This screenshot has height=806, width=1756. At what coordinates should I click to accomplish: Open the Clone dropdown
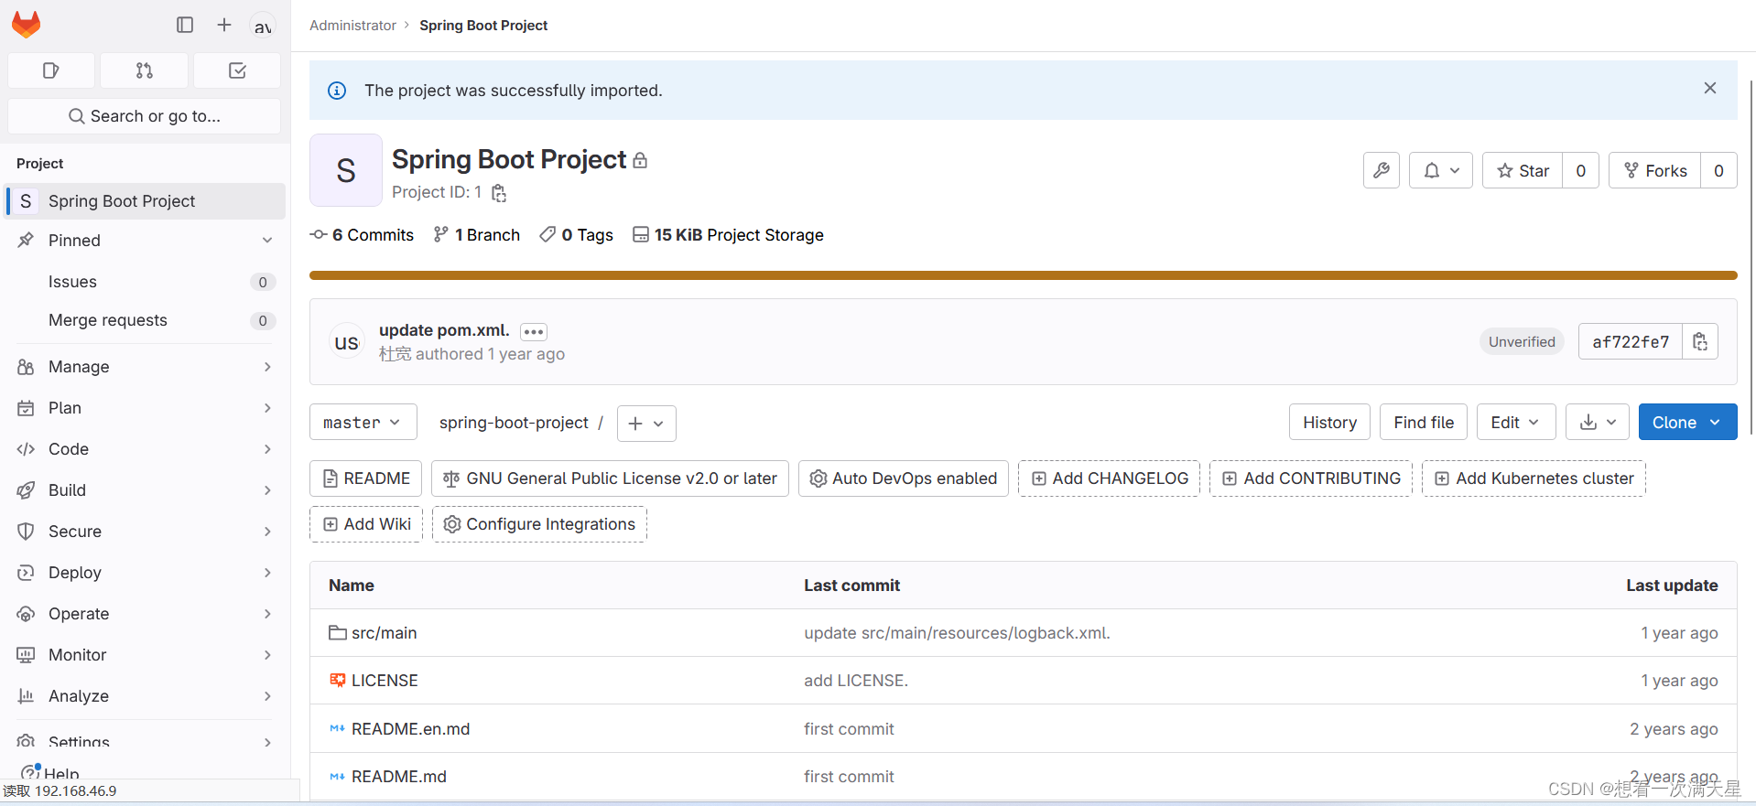pos(1687,422)
